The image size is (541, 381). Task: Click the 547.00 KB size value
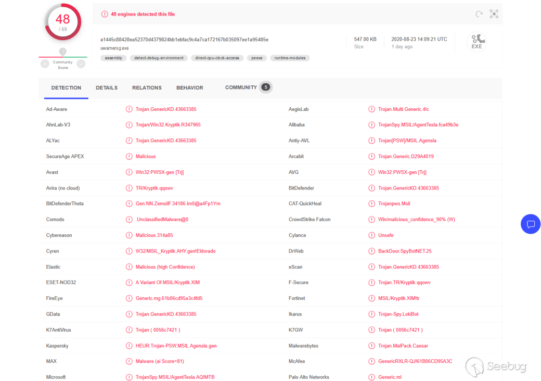(365, 40)
